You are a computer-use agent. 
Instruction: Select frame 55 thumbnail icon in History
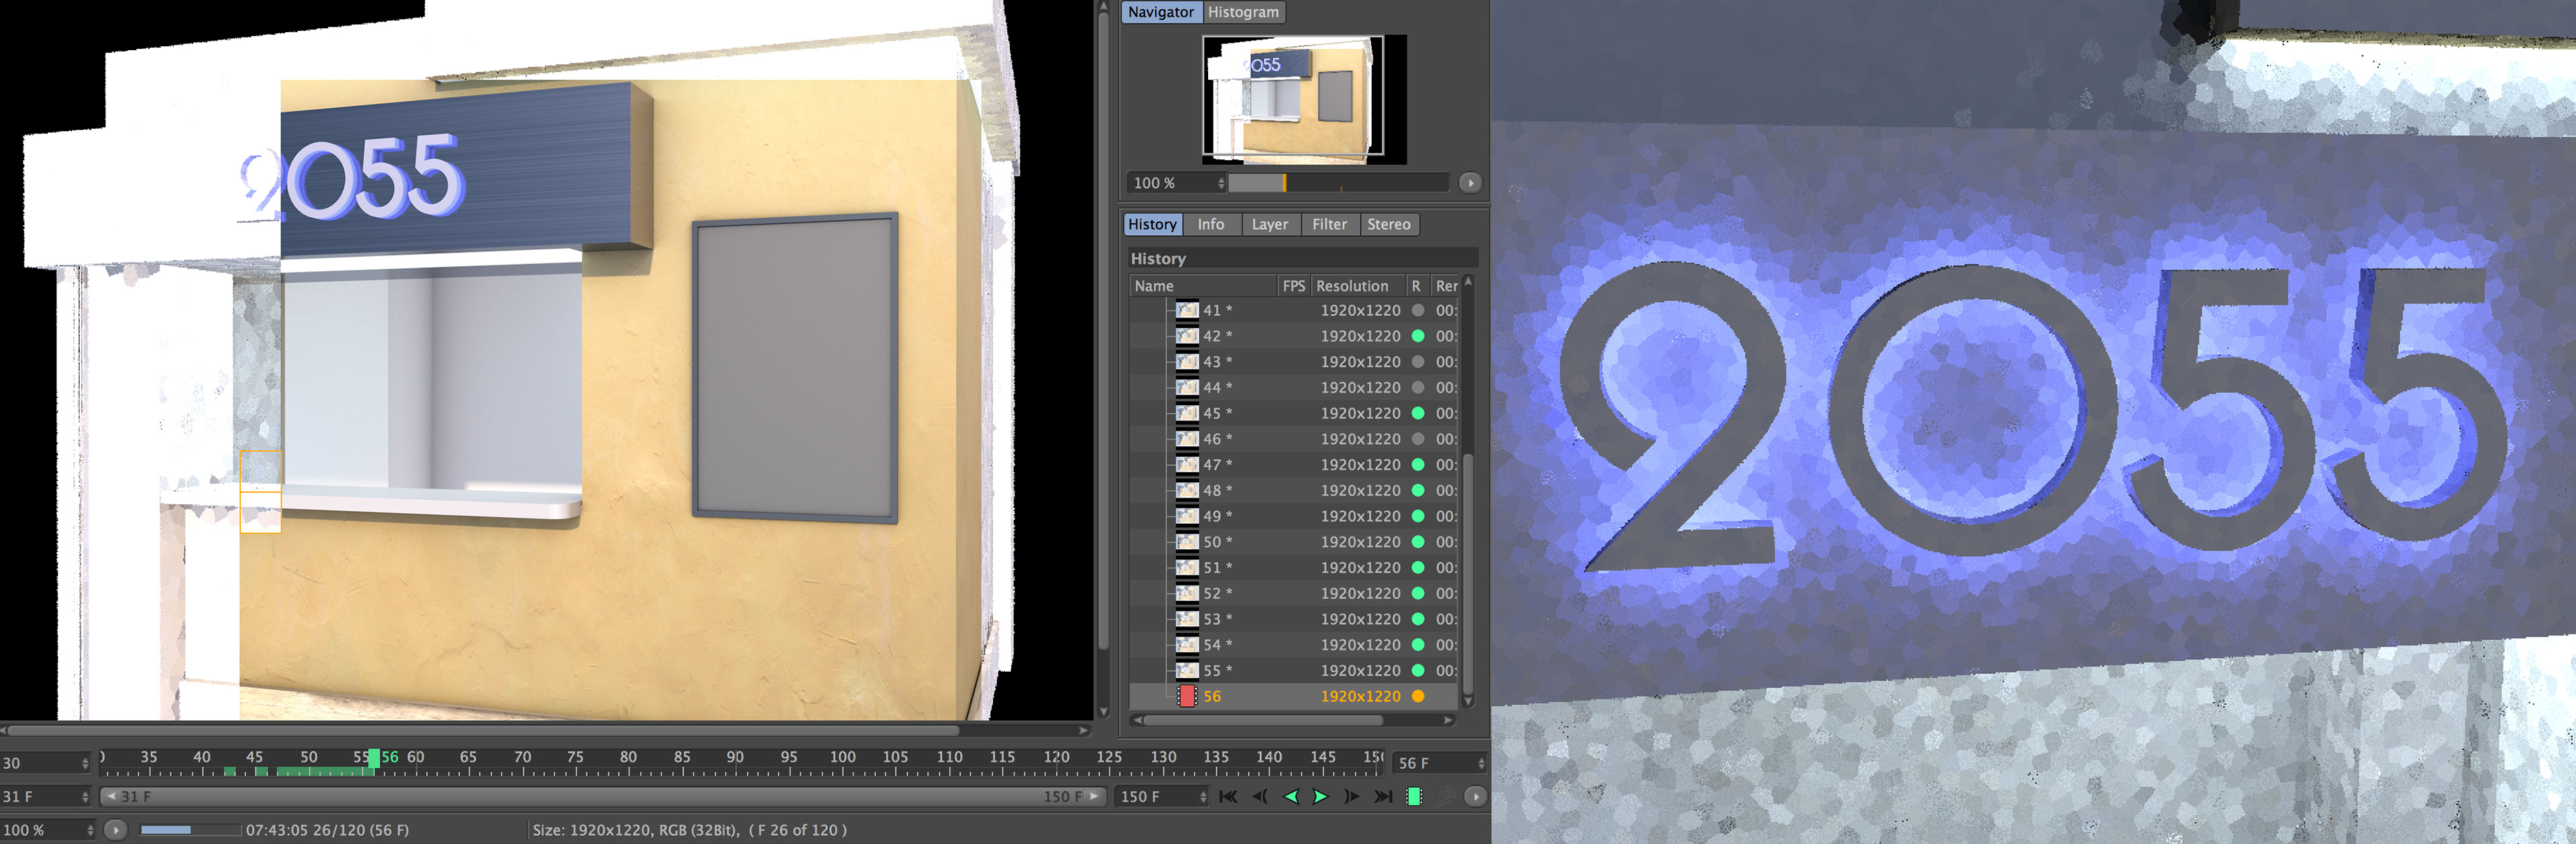[x=1186, y=671]
